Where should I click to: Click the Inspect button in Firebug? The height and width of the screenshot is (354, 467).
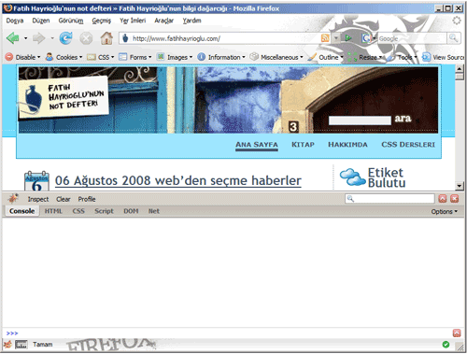point(38,199)
